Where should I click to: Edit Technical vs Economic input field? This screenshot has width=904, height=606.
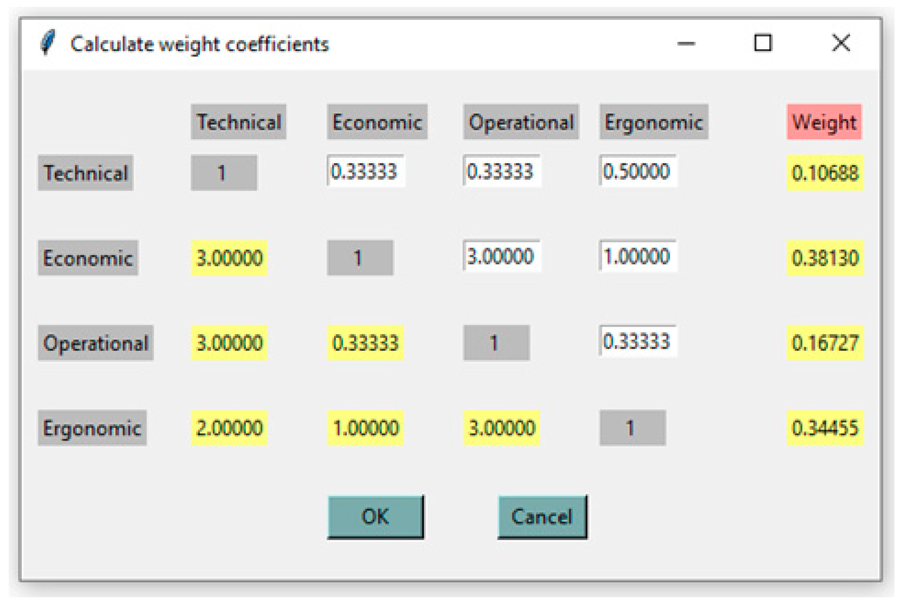365,171
